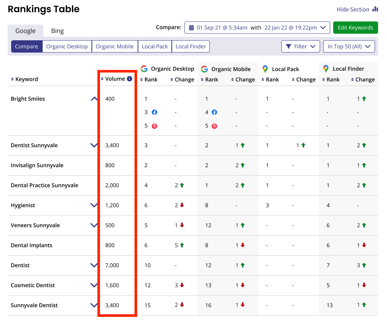
Task: Click the Google icon in the Organic Mobile header
Action: click(x=204, y=69)
